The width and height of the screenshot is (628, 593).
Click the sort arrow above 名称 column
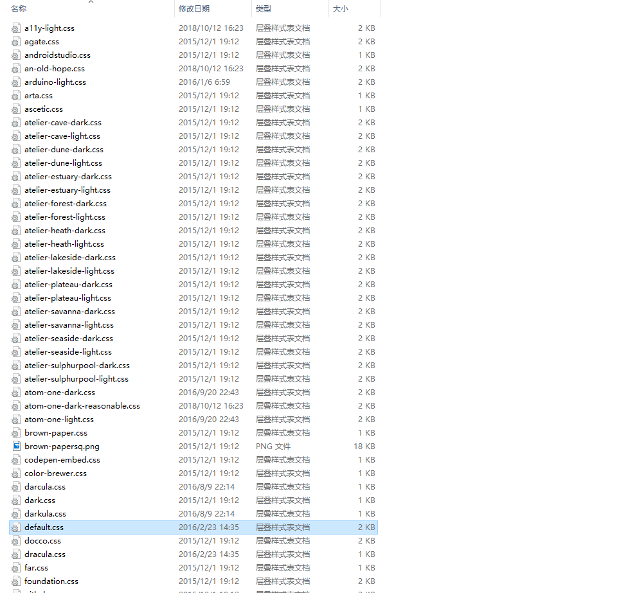91,2
